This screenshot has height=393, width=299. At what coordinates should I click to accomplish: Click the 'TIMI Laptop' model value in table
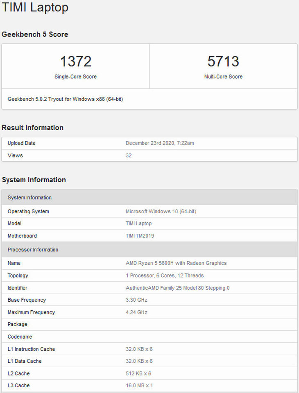point(139,224)
